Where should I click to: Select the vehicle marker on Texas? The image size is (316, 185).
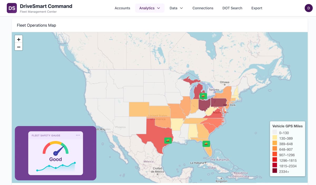pos(168,140)
